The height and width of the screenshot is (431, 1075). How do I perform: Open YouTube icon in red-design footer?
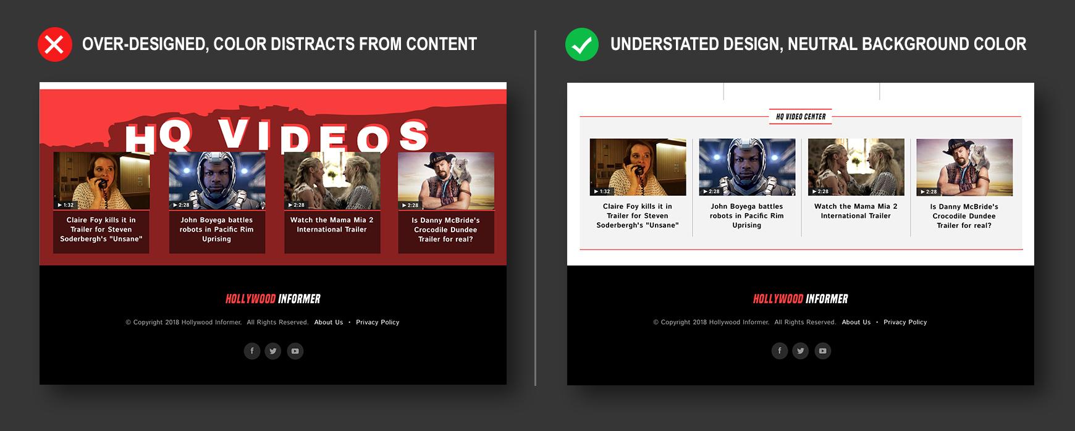(295, 351)
